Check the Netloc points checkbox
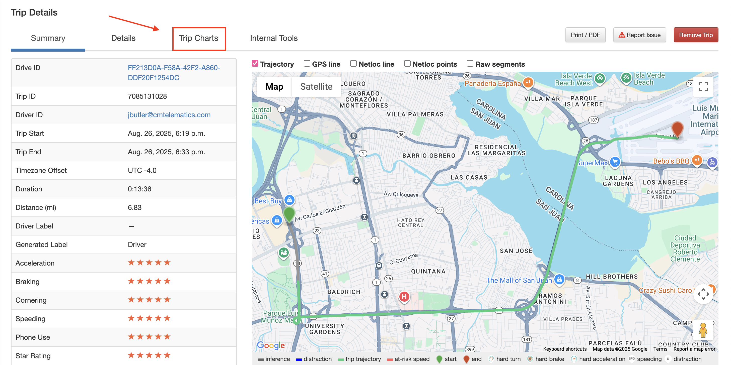731x365 pixels. [407, 63]
